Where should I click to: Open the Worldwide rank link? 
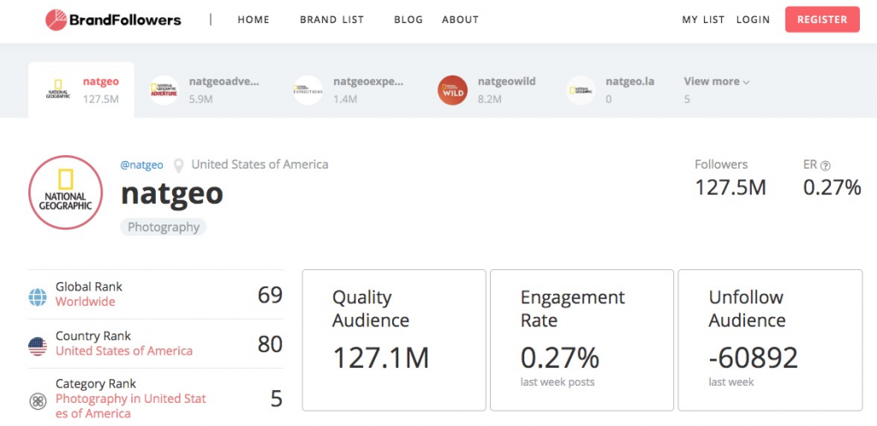pos(85,302)
